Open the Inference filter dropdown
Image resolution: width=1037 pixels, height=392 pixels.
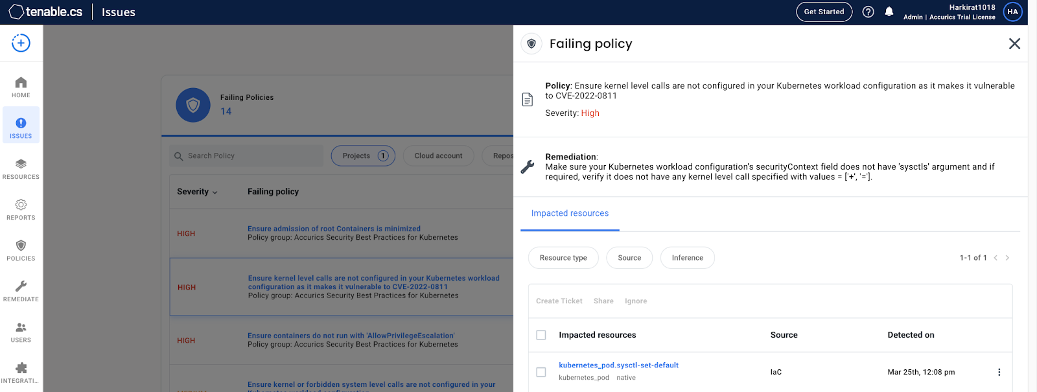click(688, 258)
